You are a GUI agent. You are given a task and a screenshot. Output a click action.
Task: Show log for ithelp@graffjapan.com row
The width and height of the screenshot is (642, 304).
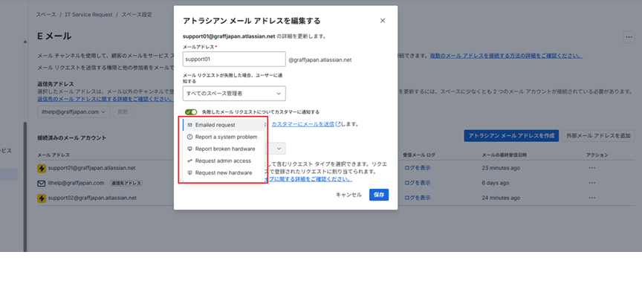click(417, 183)
